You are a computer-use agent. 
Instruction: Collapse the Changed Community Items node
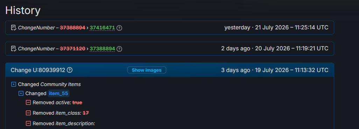14,84
